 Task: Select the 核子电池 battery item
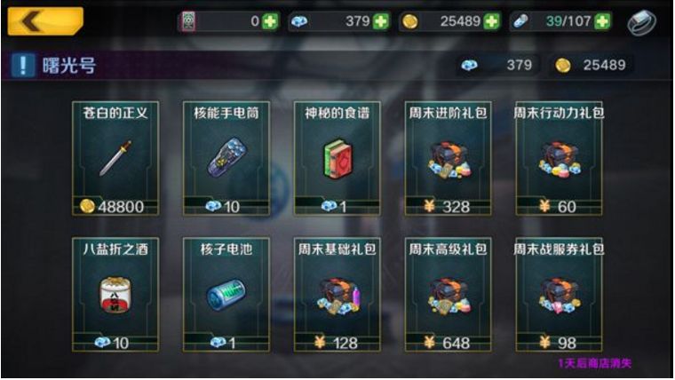tap(226, 295)
